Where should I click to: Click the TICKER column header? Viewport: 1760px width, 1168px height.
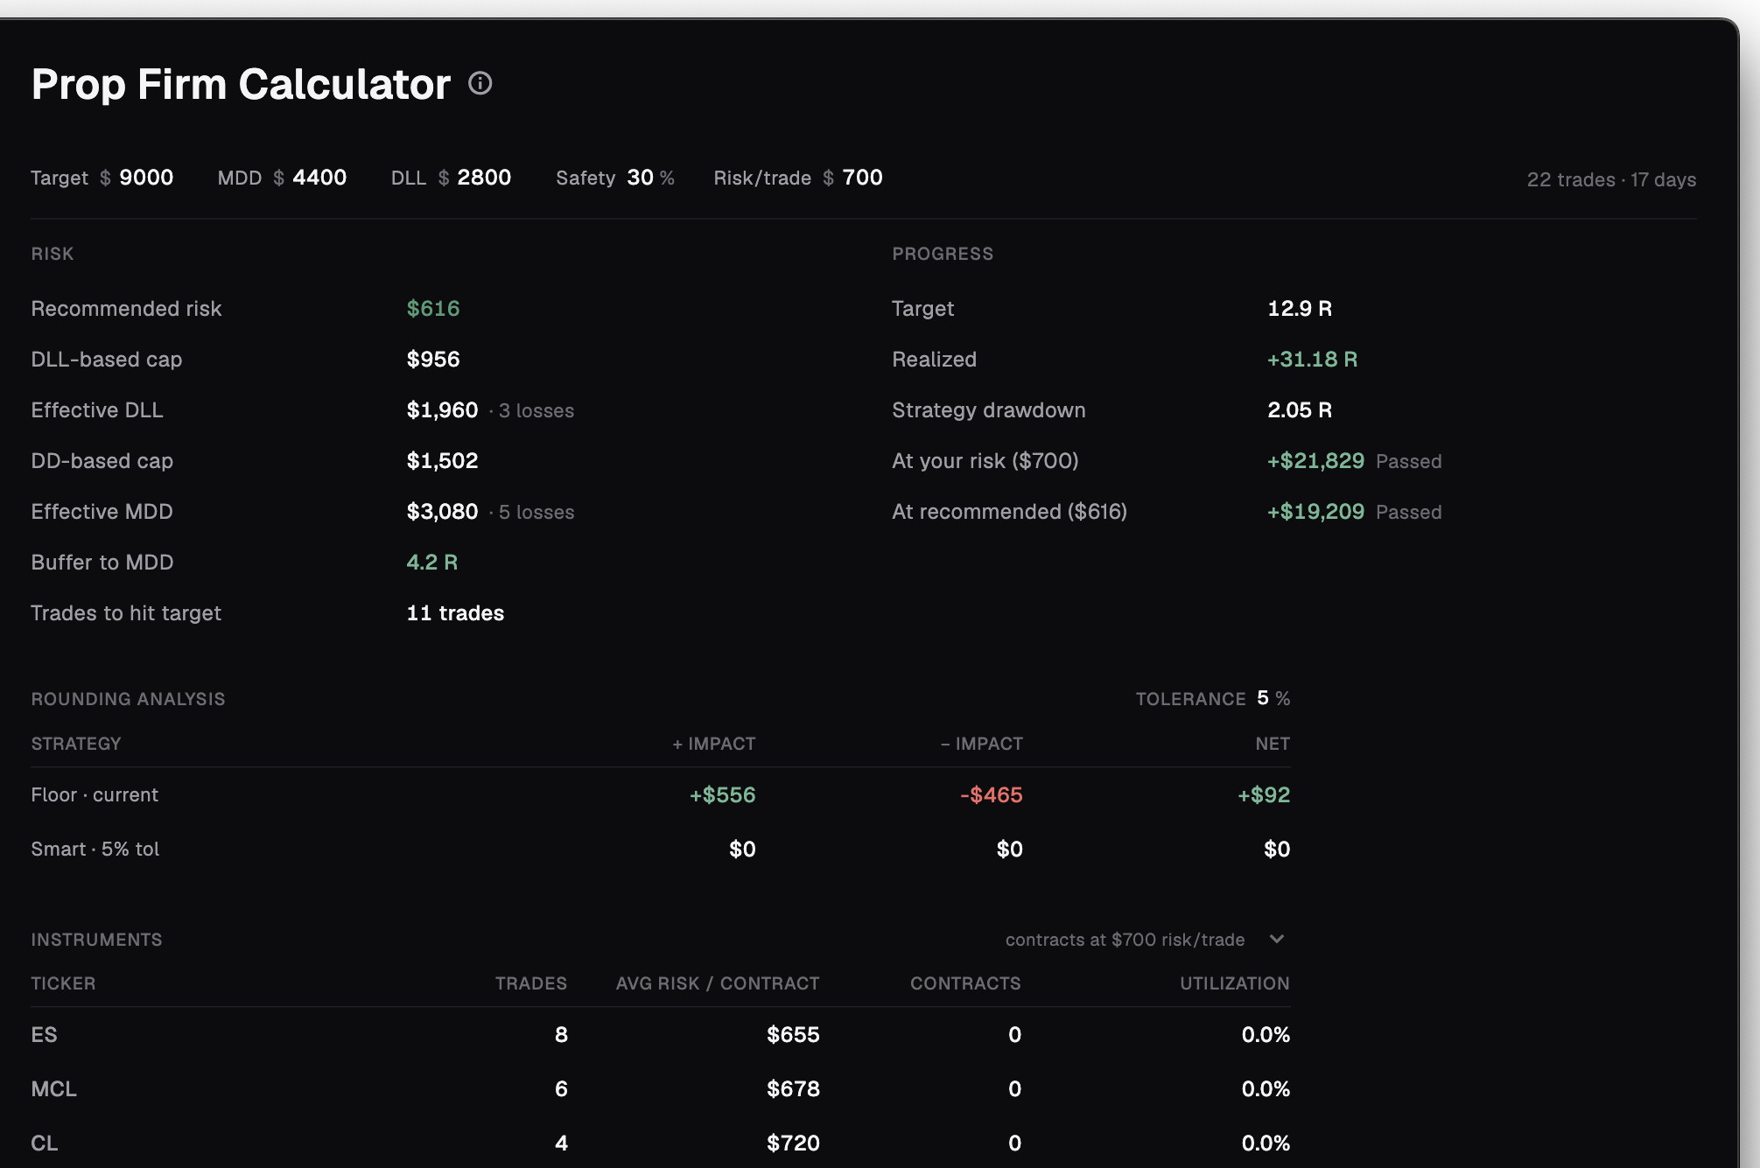coord(63,983)
